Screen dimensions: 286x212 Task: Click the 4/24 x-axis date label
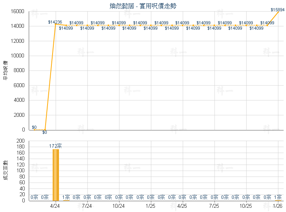56,206
